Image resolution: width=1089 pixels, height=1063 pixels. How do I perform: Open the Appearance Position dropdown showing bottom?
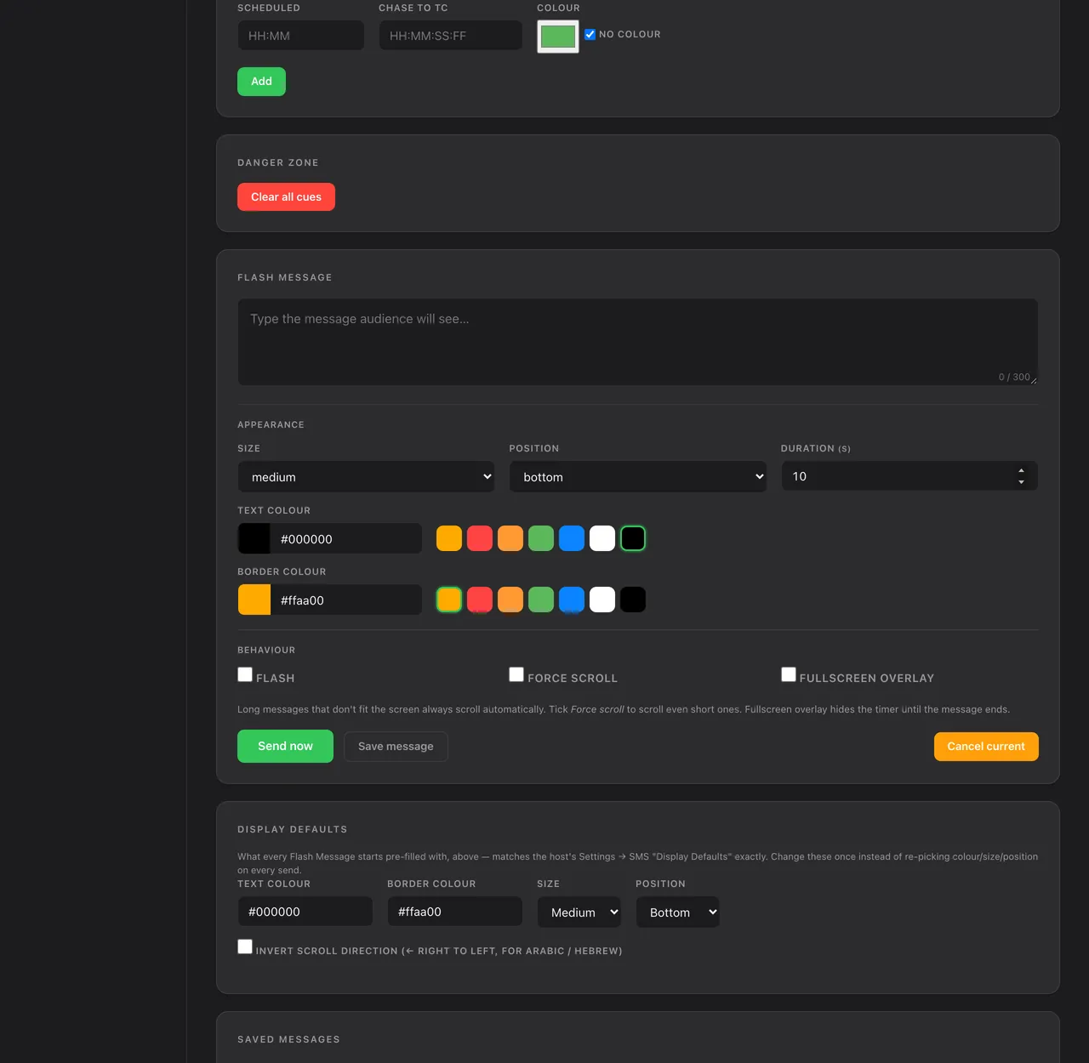[638, 477]
